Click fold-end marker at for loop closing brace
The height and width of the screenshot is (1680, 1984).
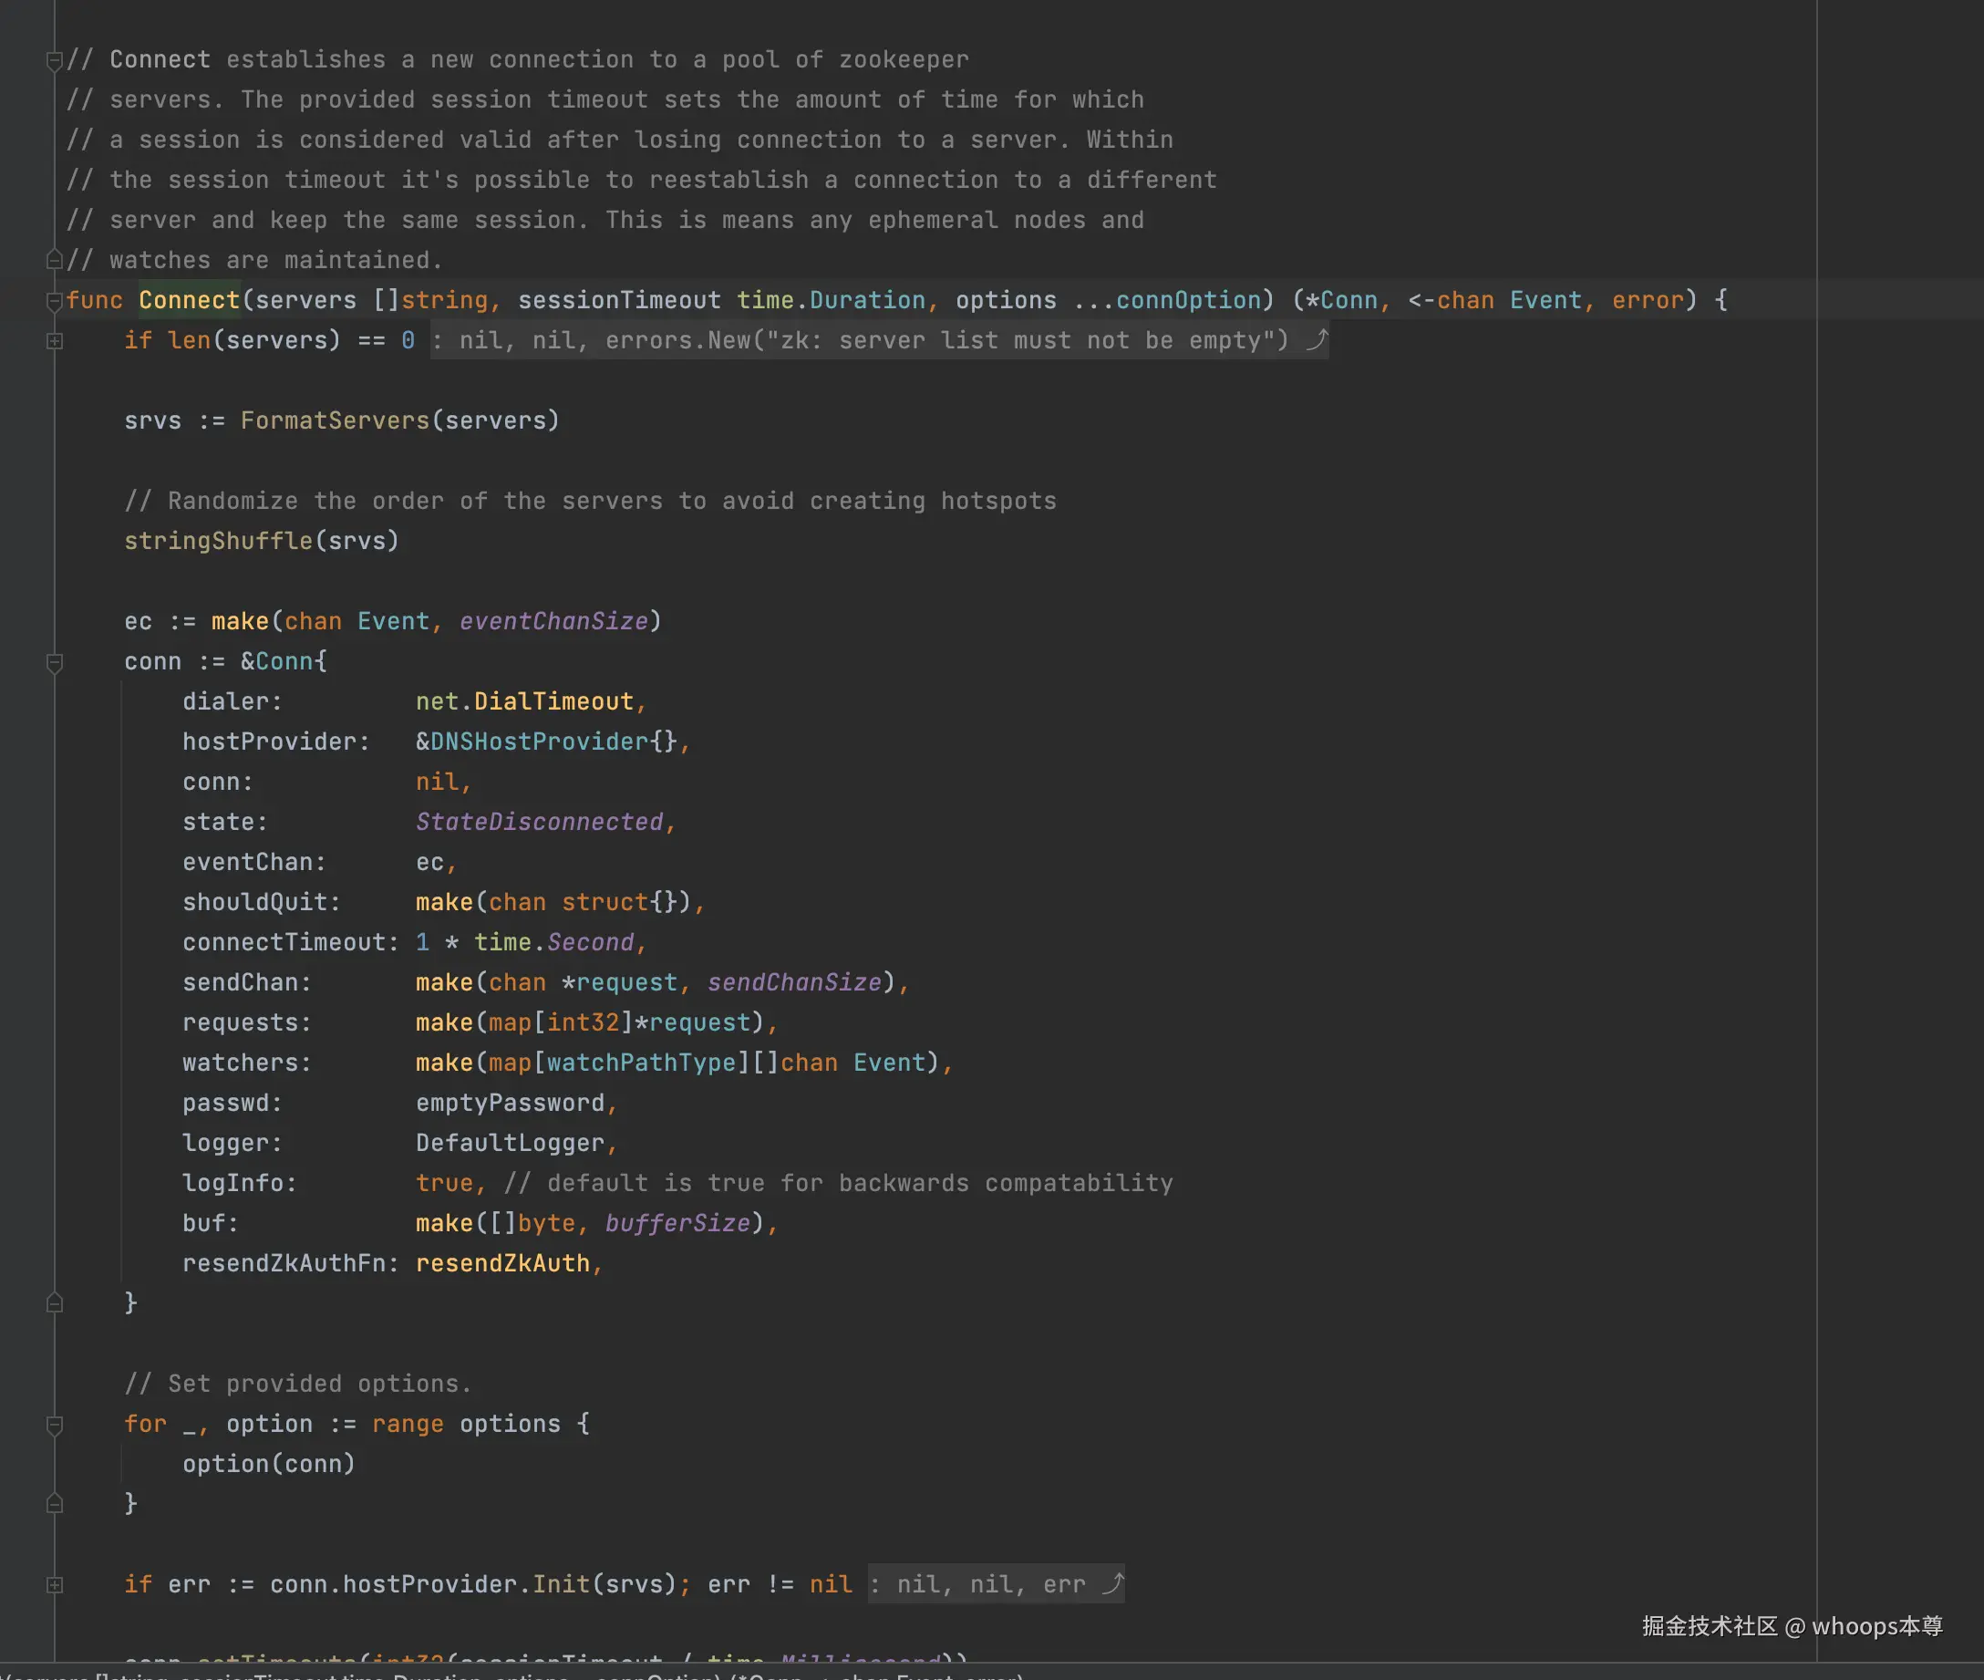55,1505
